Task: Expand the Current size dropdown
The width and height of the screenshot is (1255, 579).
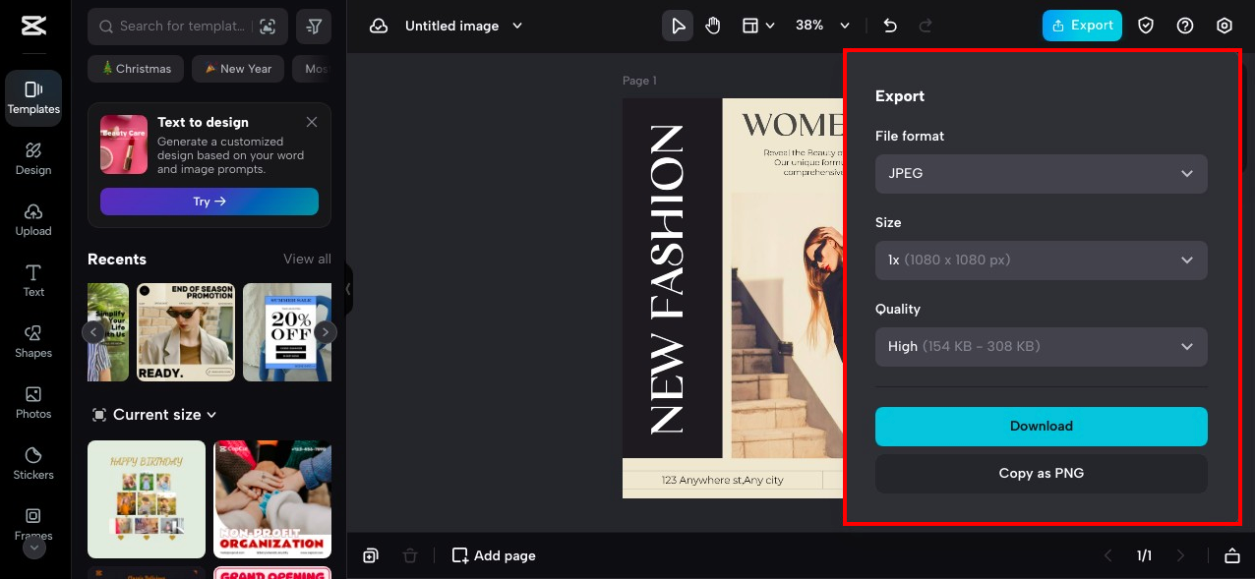Action: (x=154, y=415)
